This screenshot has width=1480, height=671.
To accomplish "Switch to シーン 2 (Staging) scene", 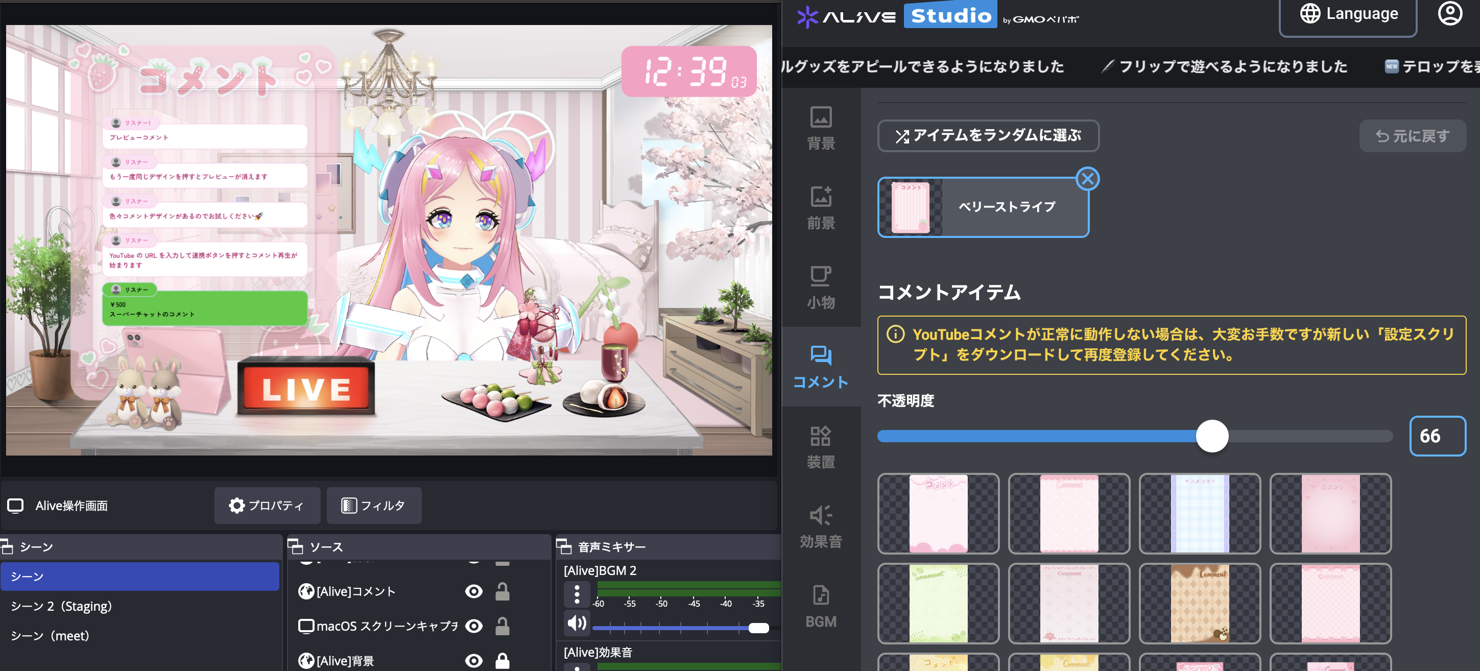I will click(61, 606).
